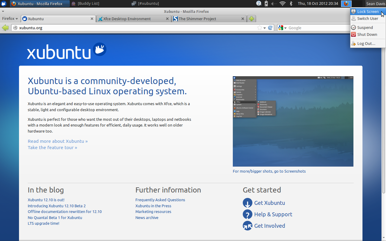Viewport: 386px width, 241px height.
Task: Reload the page with the refresh icon
Action: click(270, 28)
